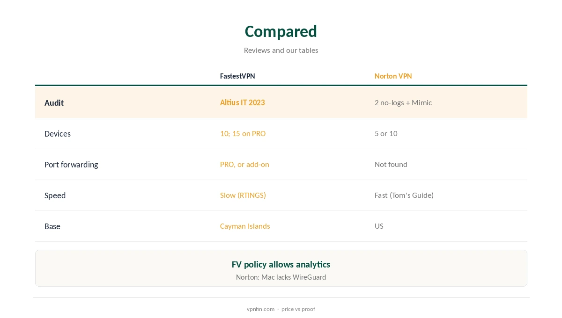The width and height of the screenshot is (562, 318).
Task: Click the 'Compared' heading
Action: click(x=281, y=31)
